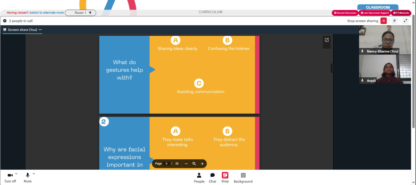Image resolution: width=416 pixels, height=185 pixels.
Task: Click Nancy Sharma's microphone indicator
Action: coord(362,51)
